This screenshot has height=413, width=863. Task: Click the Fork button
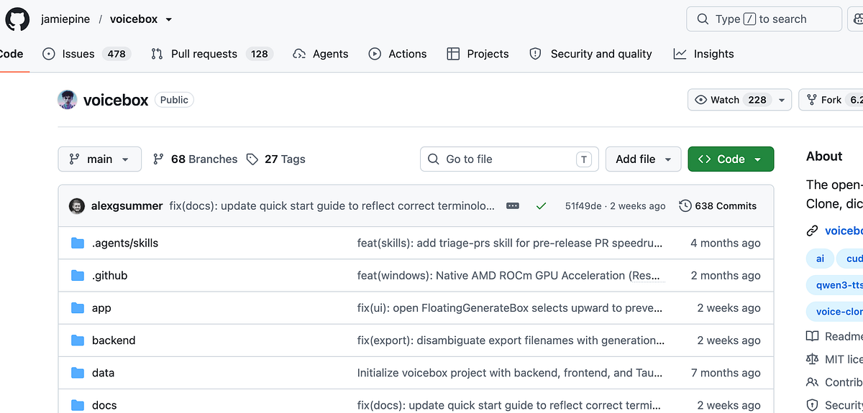pyautogui.click(x=831, y=100)
